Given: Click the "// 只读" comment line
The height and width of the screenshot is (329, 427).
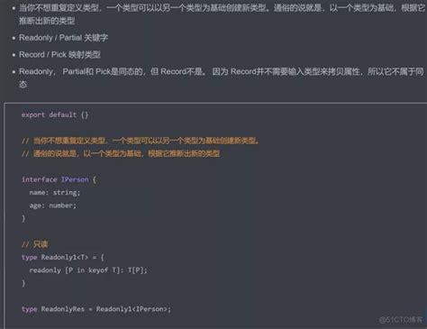Looking at the screenshot, I should (34, 244).
